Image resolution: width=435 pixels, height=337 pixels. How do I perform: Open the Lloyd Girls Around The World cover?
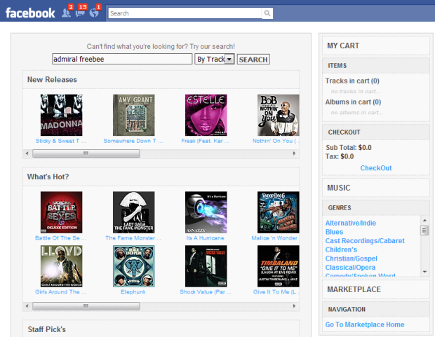coord(61,266)
